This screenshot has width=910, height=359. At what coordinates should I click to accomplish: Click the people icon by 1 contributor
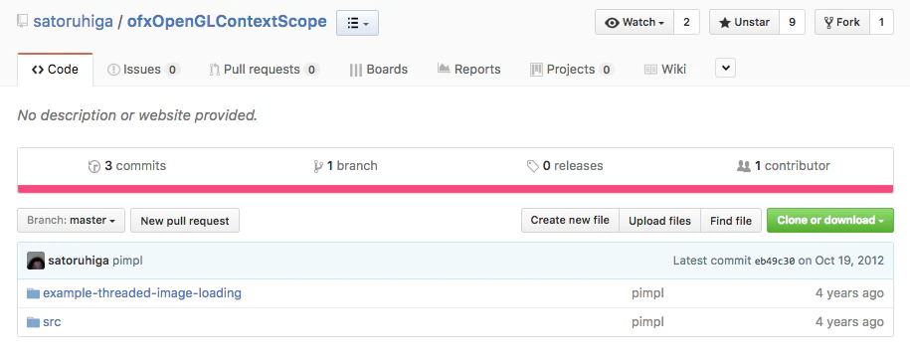[x=744, y=166]
